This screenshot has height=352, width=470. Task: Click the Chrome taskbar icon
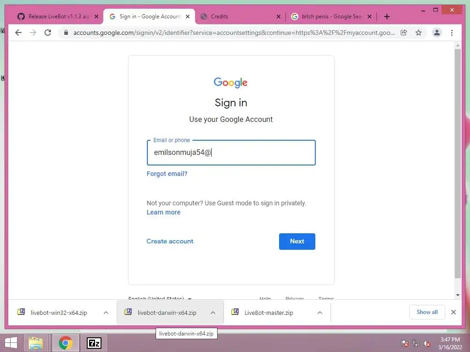pos(65,343)
